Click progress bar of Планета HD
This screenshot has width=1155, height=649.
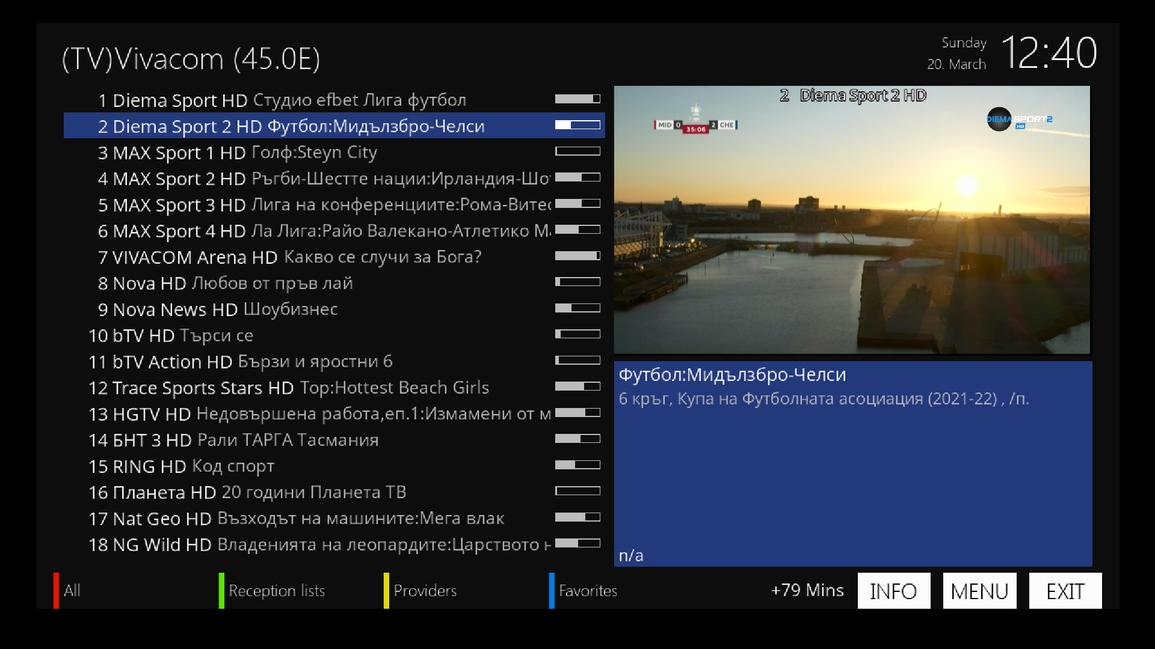577,490
